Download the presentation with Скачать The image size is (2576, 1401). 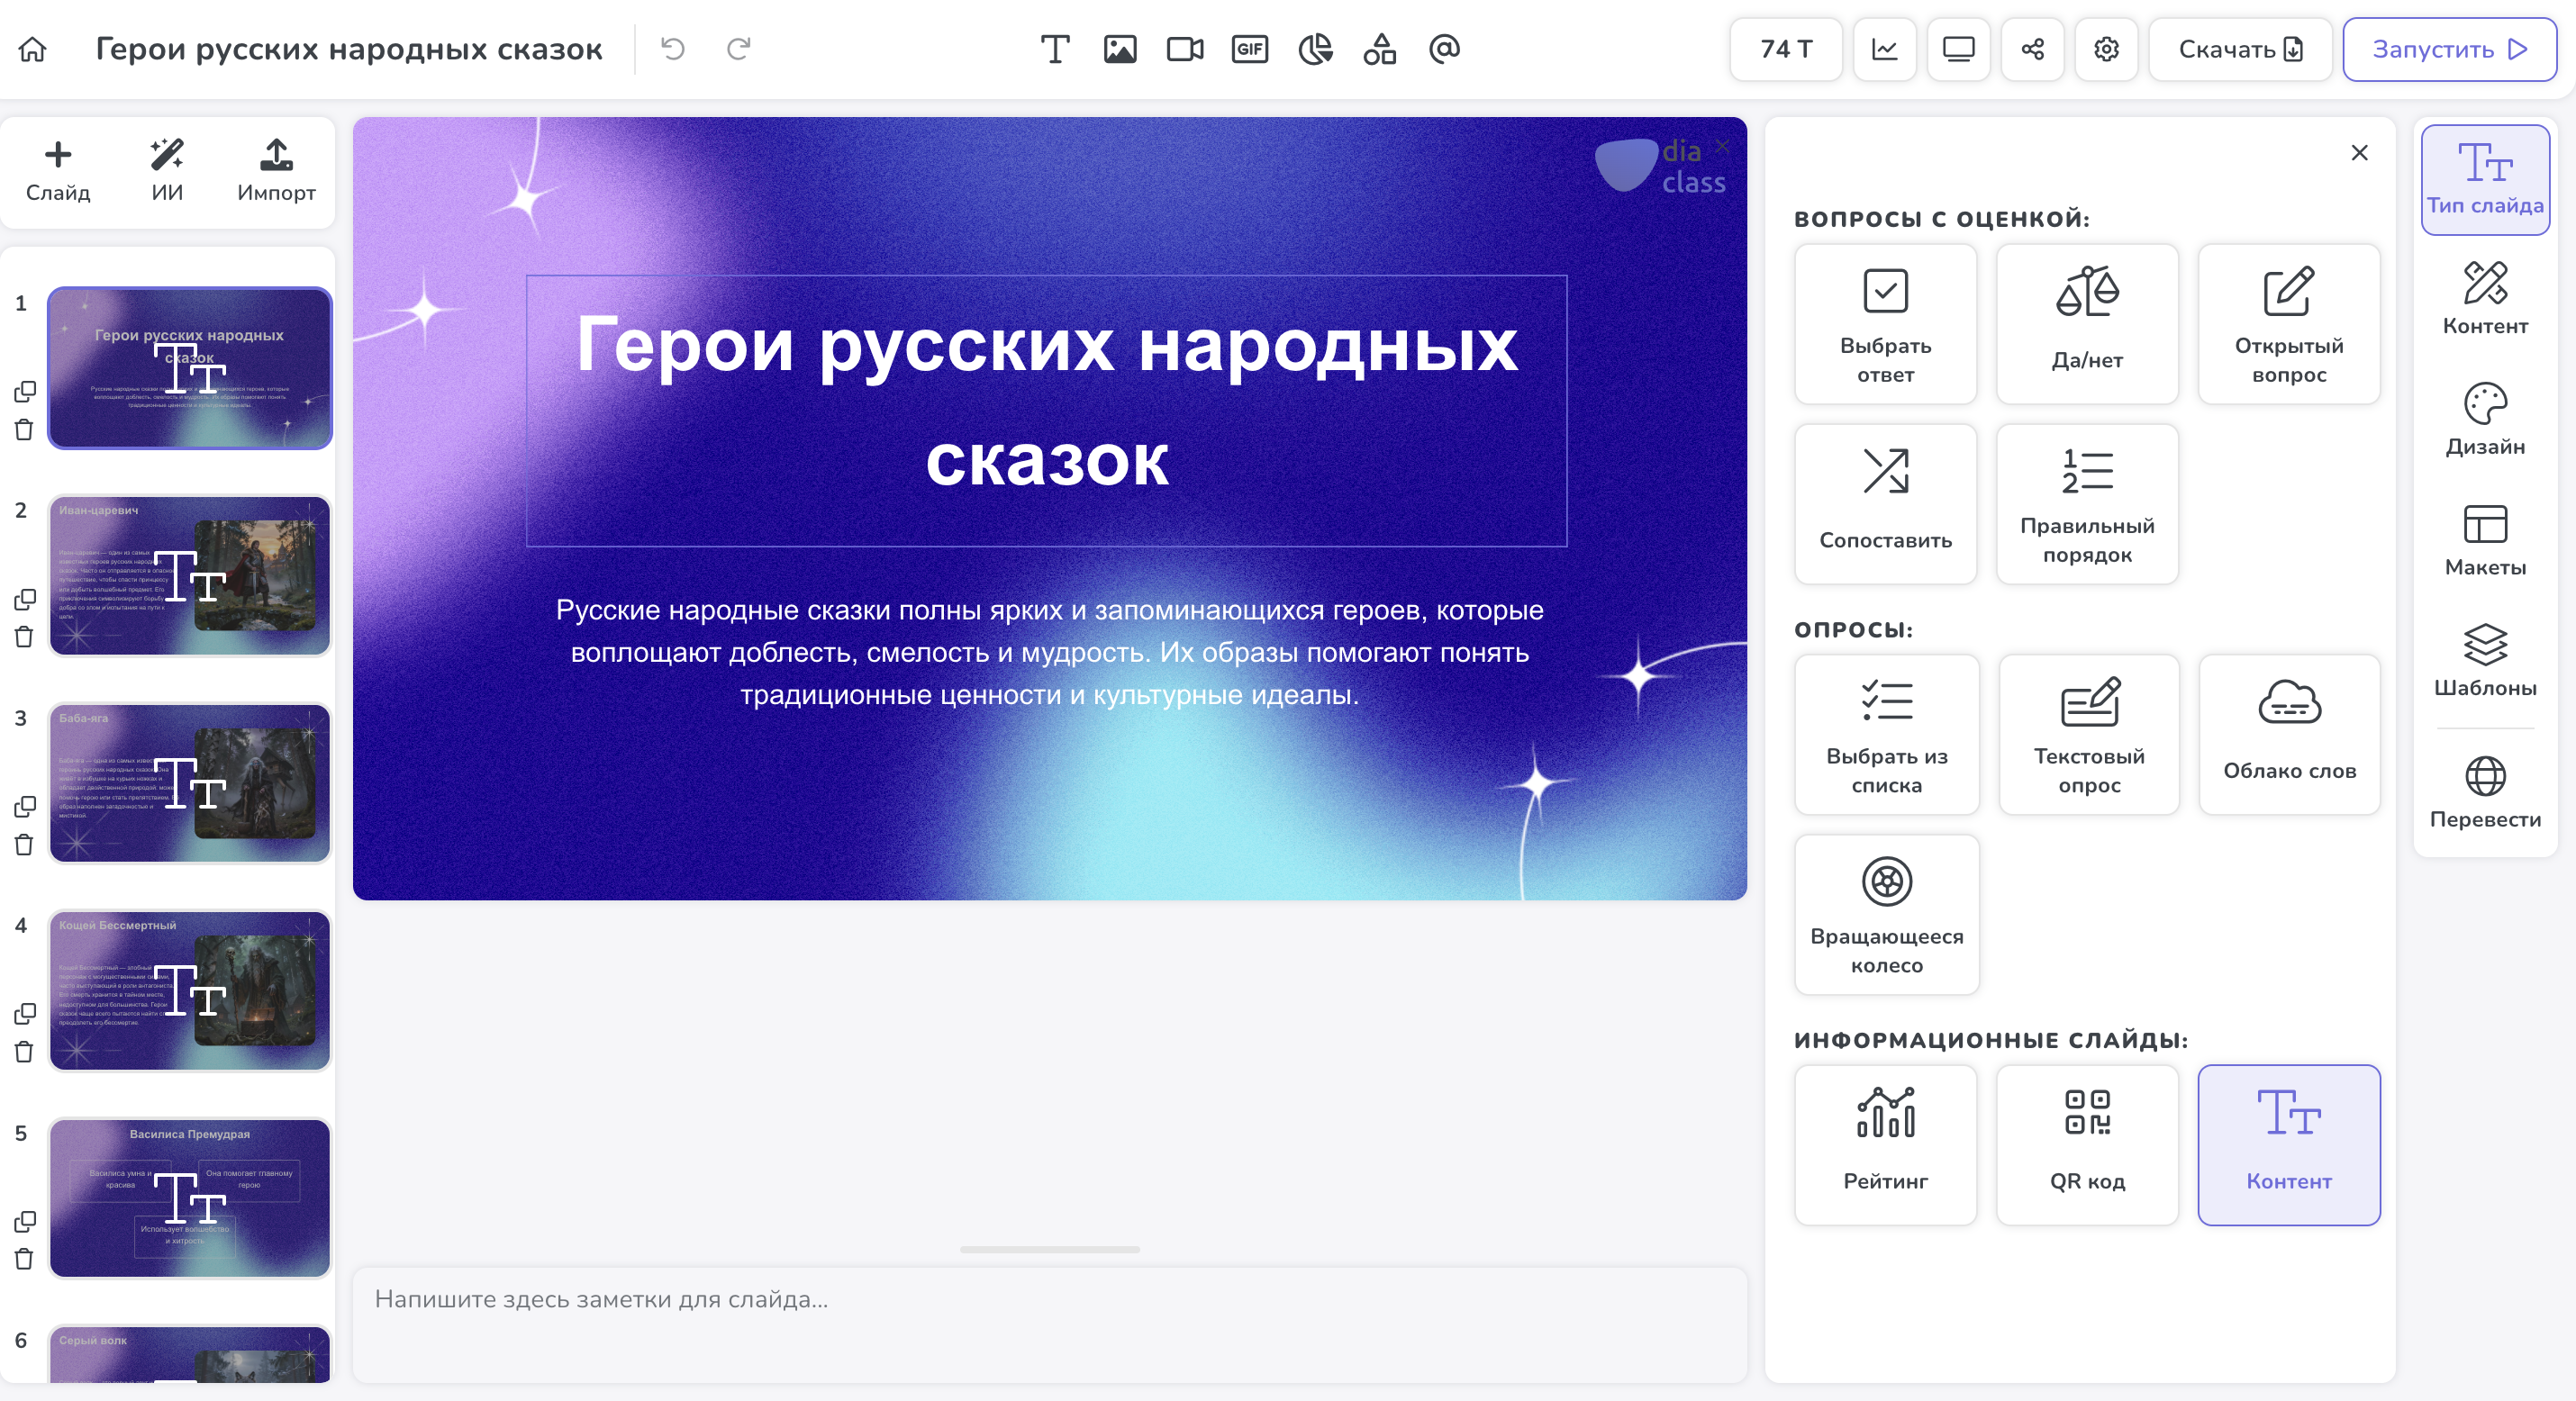click(x=2241, y=49)
